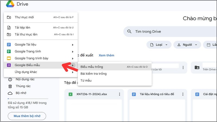Open the Người filter dropdown
The height and width of the screenshot is (122, 217).
pos(187,45)
